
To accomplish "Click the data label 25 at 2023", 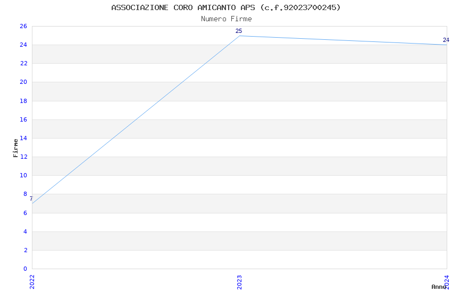I will (239, 31).
